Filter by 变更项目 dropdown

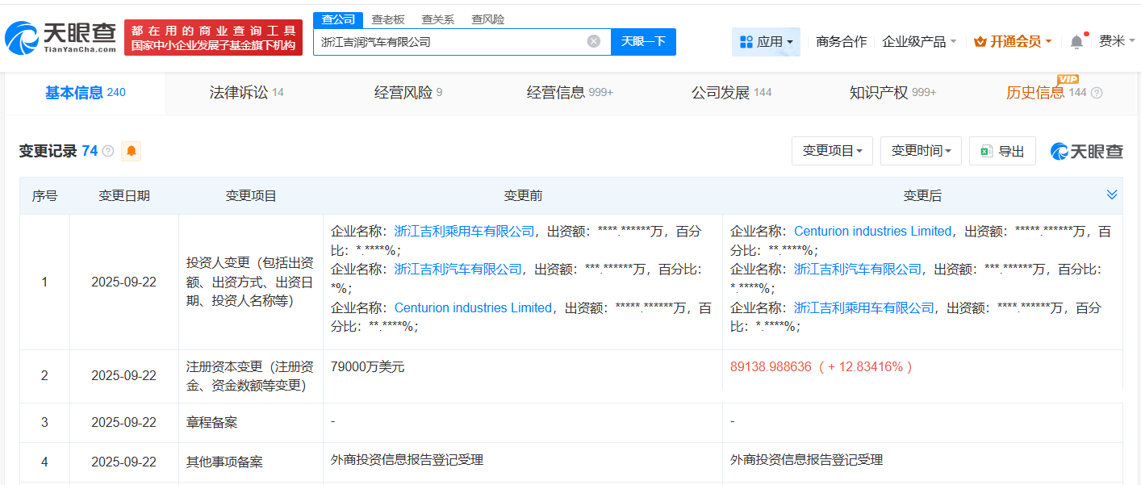(832, 151)
